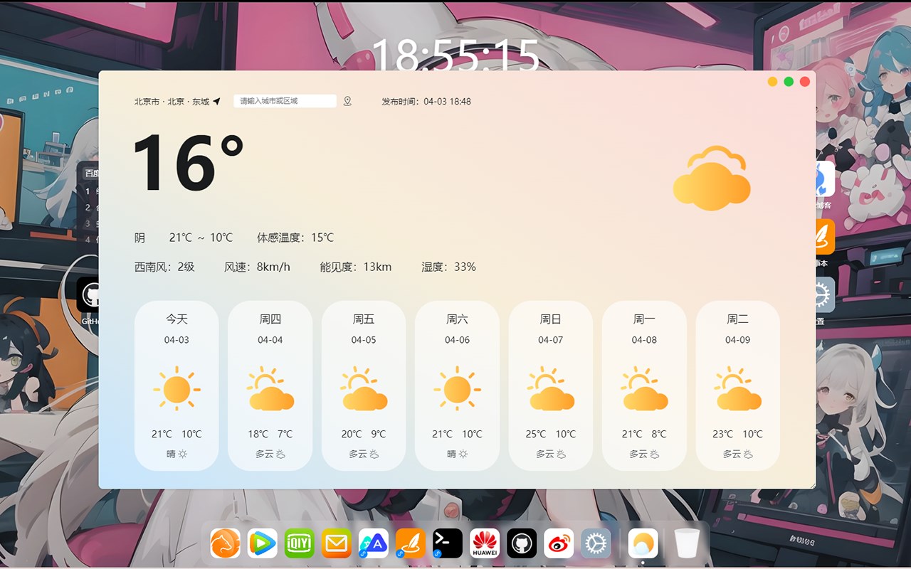The width and height of the screenshot is (911, 569).
Task: Click the Weather app icon in the dock
Action: pyautogui.click(x=643, y=543)
